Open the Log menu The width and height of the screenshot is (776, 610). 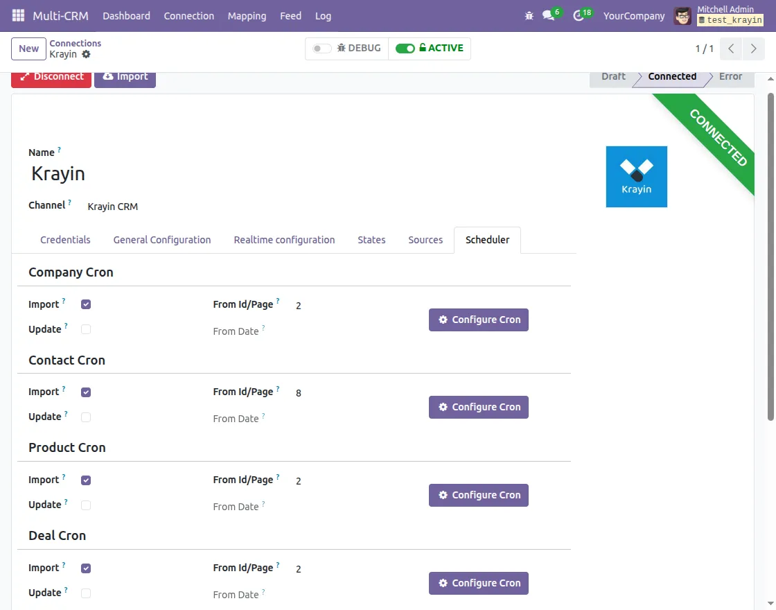tap(323, 16)
